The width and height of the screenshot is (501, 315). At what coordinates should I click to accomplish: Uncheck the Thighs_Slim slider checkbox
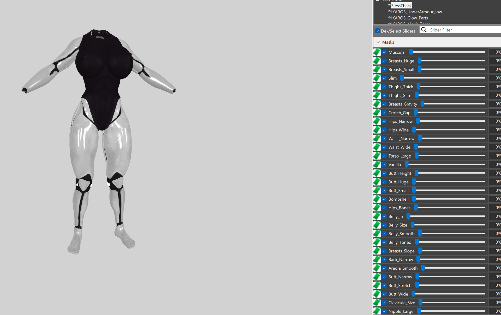(384, 95)
